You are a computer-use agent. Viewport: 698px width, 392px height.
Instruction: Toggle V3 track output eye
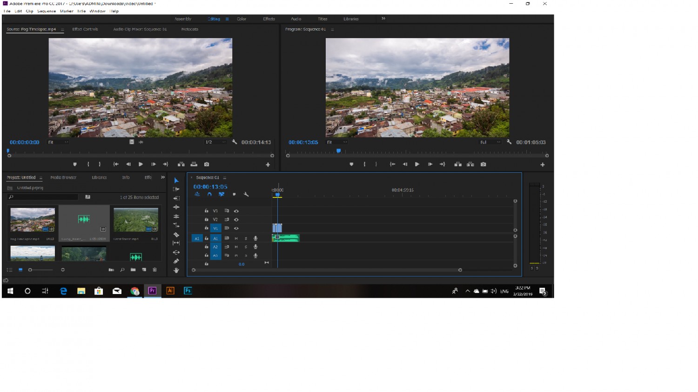[236, 211]
